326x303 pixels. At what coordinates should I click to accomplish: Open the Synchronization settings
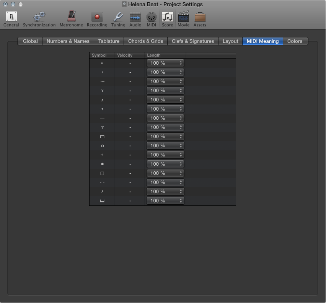pos(39,17)
